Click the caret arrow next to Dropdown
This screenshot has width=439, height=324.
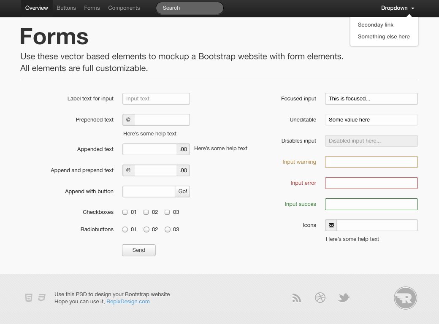[x=413, y=8]
